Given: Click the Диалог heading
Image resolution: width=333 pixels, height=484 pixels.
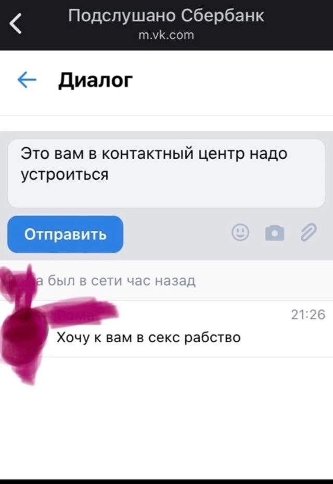Looking at the screenshot, I should coord(96,80).
